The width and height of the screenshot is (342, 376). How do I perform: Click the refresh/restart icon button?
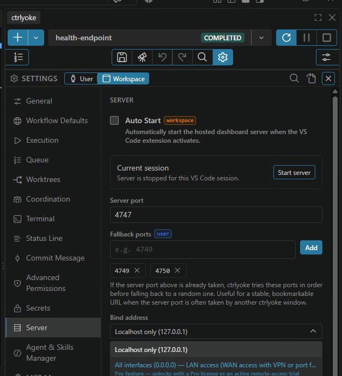[x=286, y=38]
